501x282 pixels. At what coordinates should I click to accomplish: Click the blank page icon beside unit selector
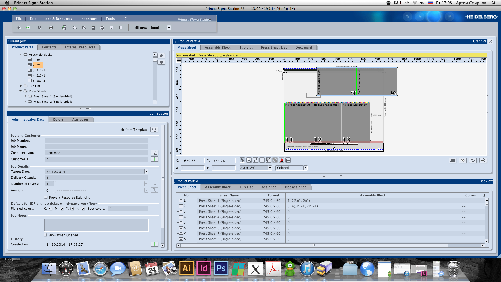pyautogui.click(x=121, y=27)
